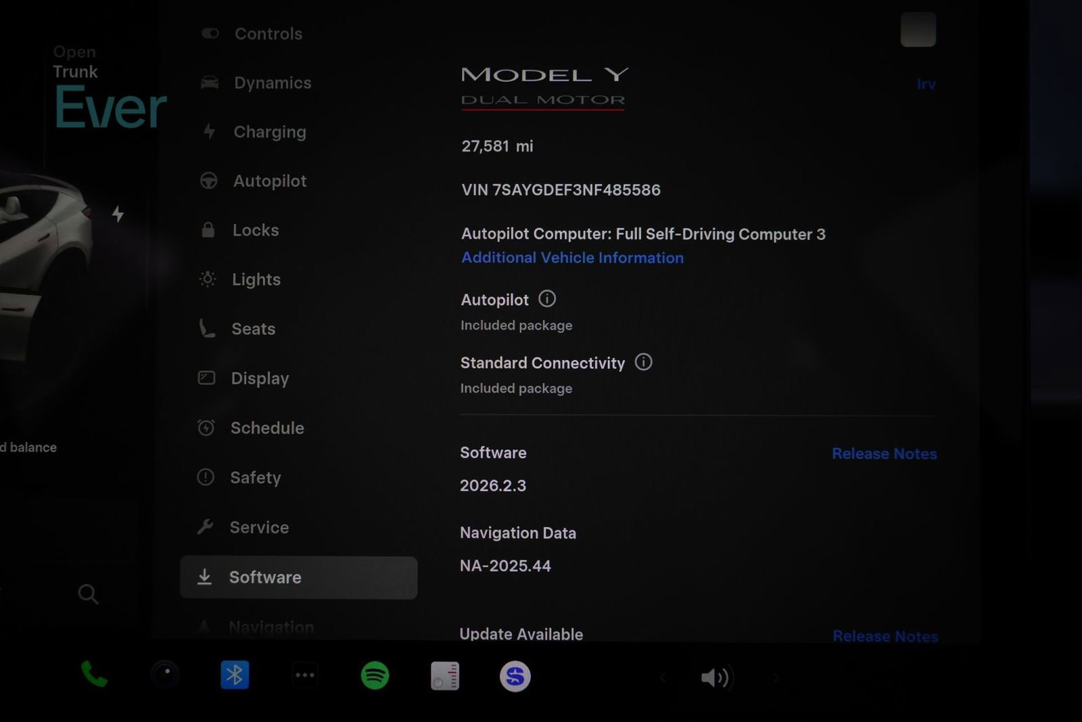1082x722 pixels.
Task: View Release Notes beside Software
Action: pos(884,453)
